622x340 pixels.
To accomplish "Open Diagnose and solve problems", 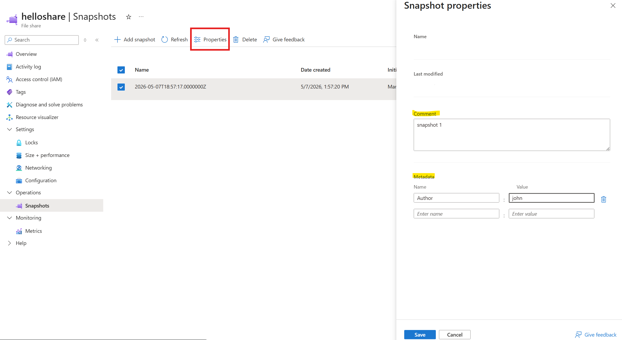I will coord(49,105).
